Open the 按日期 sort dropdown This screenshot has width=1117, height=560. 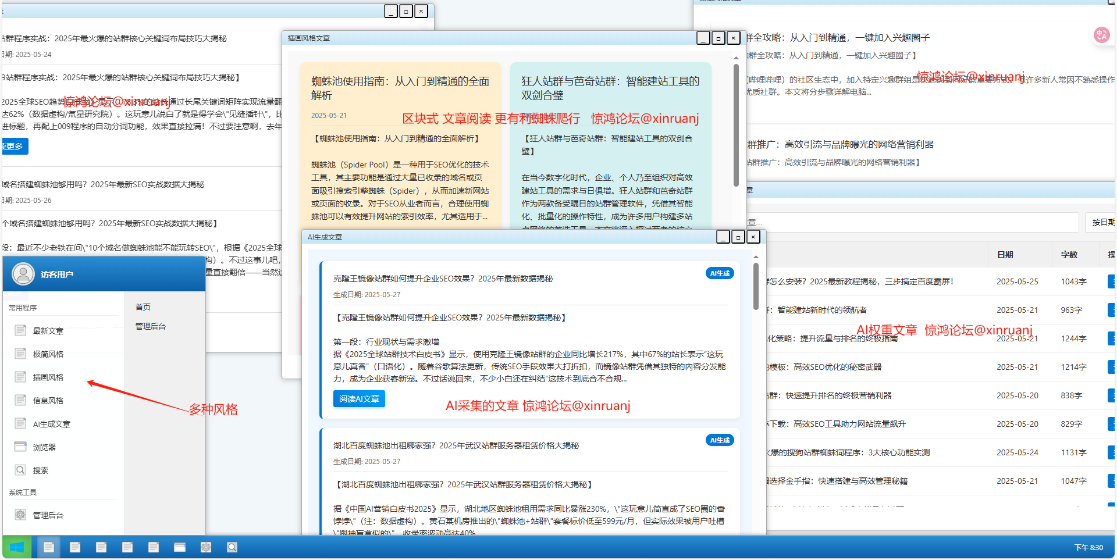[x=1101, y=222]
